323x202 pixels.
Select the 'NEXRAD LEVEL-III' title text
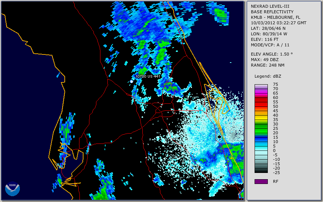[270, 6]
